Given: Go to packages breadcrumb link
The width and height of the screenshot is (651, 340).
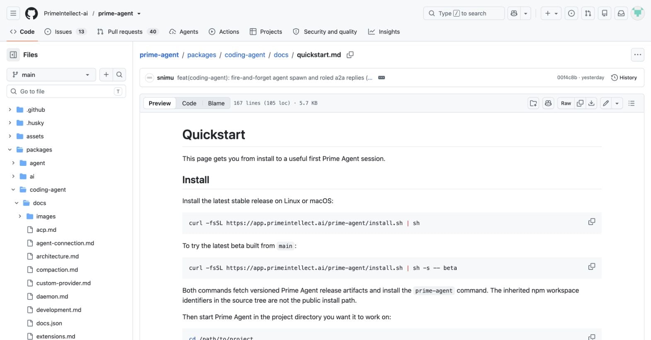Looking at the screenshot, I should tap(202, 55).
